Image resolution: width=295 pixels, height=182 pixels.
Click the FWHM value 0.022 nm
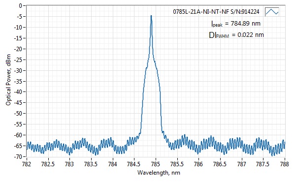click(251, 35)
